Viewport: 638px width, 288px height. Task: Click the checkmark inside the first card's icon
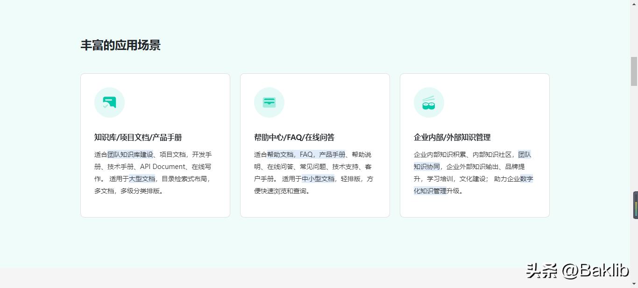pos(105,106)
